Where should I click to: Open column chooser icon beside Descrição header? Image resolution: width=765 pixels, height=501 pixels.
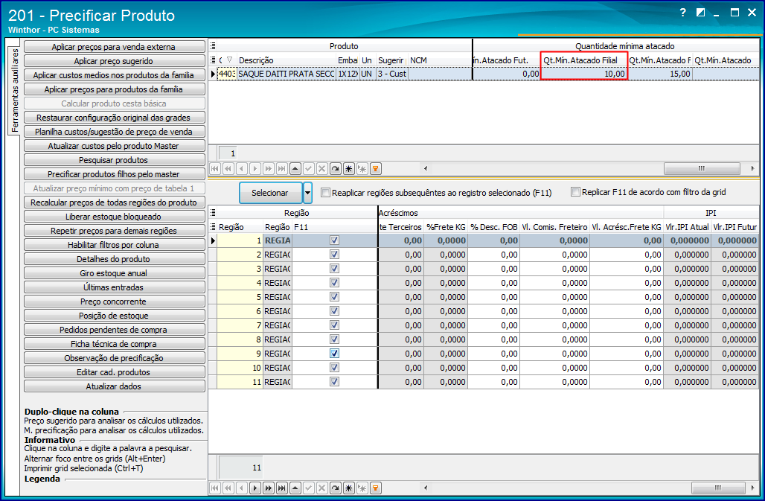[214, 60]
